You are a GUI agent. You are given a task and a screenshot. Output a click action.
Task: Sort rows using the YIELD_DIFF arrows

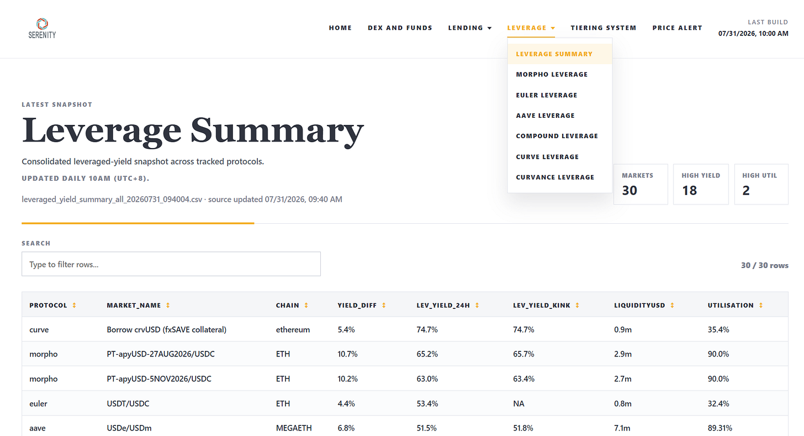pyautogui.click(x=384, y=306)
